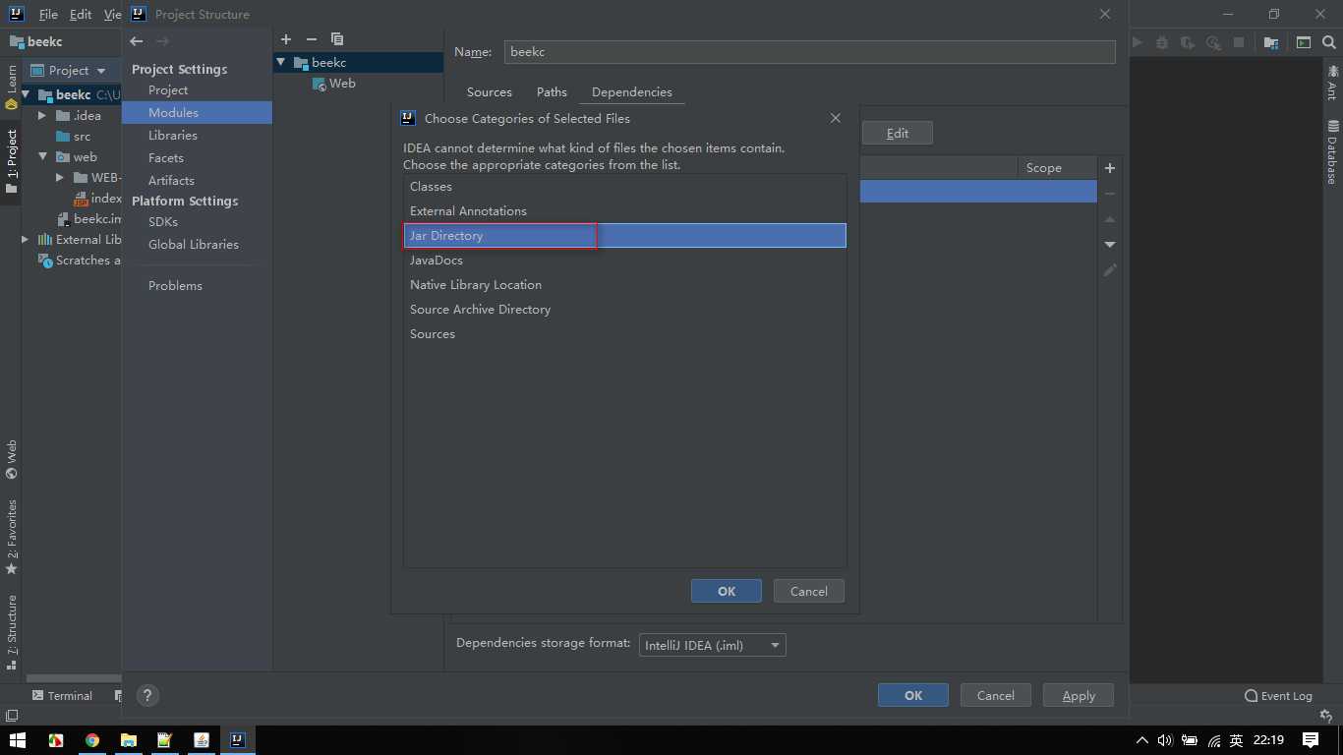Collapse the beekc module node
Image resolution: width=1343 pixels, height=755 pixels.
[281, 62]
